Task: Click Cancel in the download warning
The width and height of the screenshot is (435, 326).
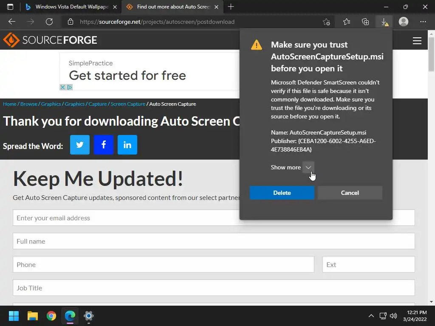Action: pyautogui.click(x=350, y=193)
